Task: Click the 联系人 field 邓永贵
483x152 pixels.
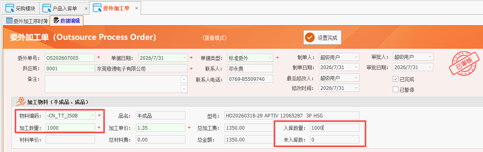Action: tap(250, 68)
